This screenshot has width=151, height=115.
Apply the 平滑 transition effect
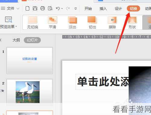(53, 23)
